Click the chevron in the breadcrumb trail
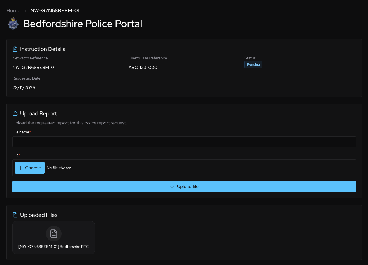 coord(25,11)
